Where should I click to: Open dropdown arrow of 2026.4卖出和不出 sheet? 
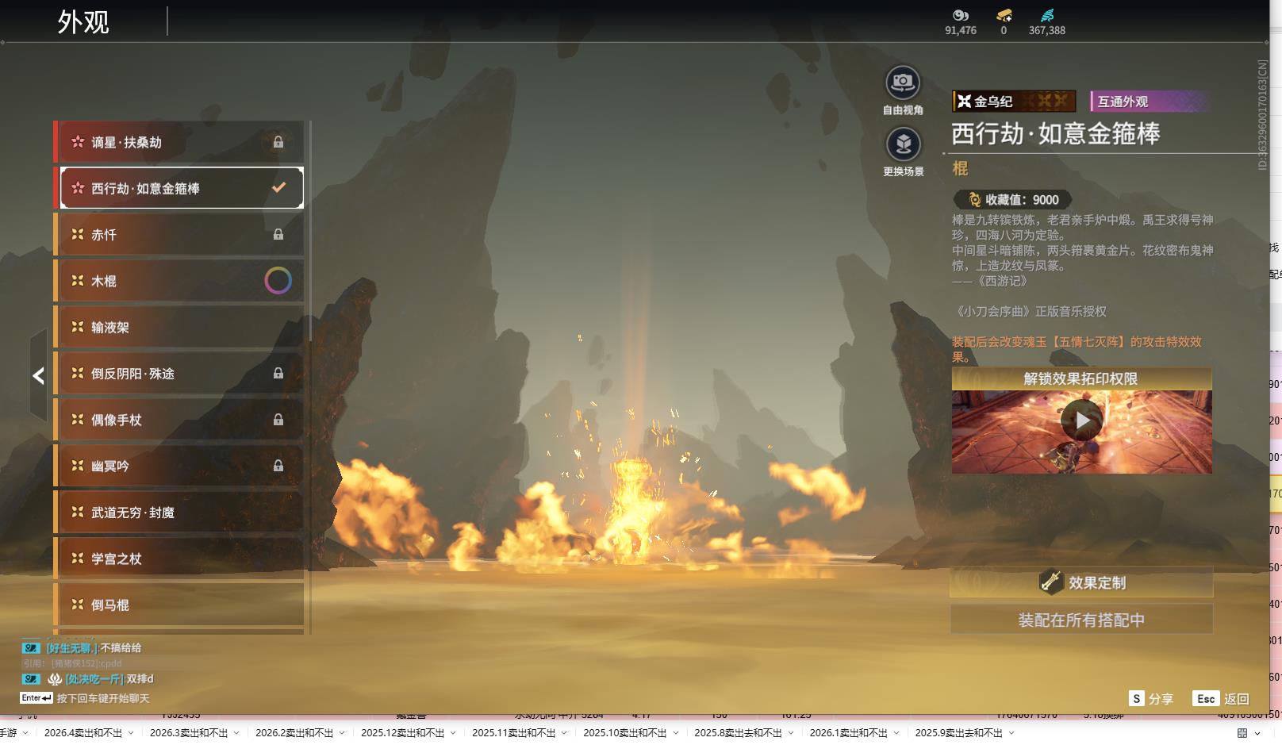pyautogui.click(x=131, y=733)
